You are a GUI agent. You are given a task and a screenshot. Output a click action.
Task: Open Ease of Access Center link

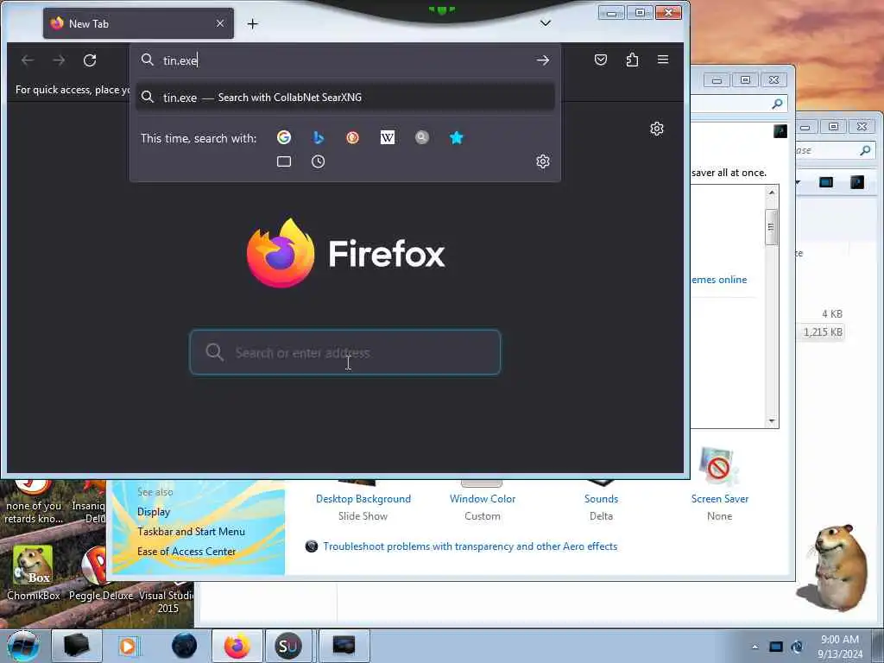pos(186,552)
